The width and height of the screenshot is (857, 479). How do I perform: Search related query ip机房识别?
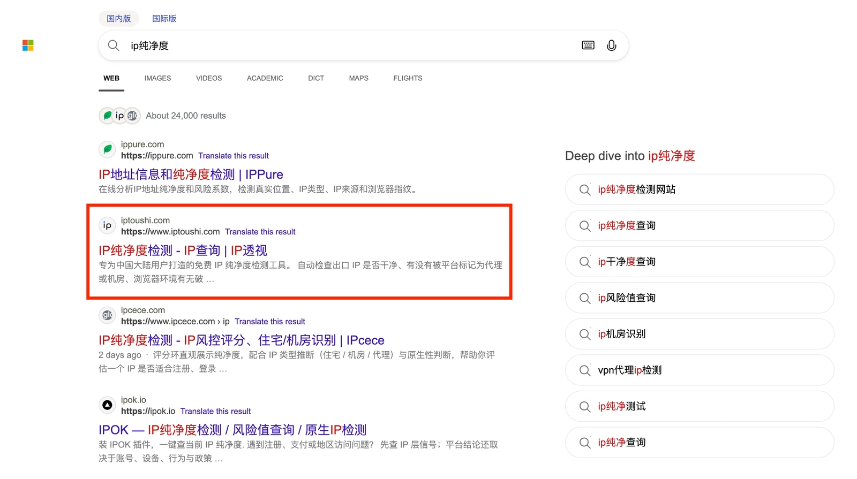pyautogui.click(x=700, y=334)
